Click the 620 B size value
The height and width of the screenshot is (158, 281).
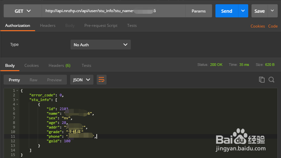(270, 65)
